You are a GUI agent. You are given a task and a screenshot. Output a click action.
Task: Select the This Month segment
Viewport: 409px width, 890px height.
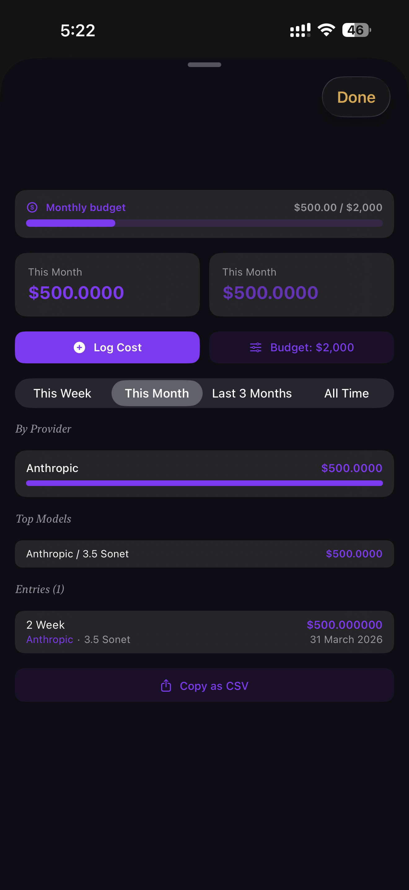click(157, 393)
